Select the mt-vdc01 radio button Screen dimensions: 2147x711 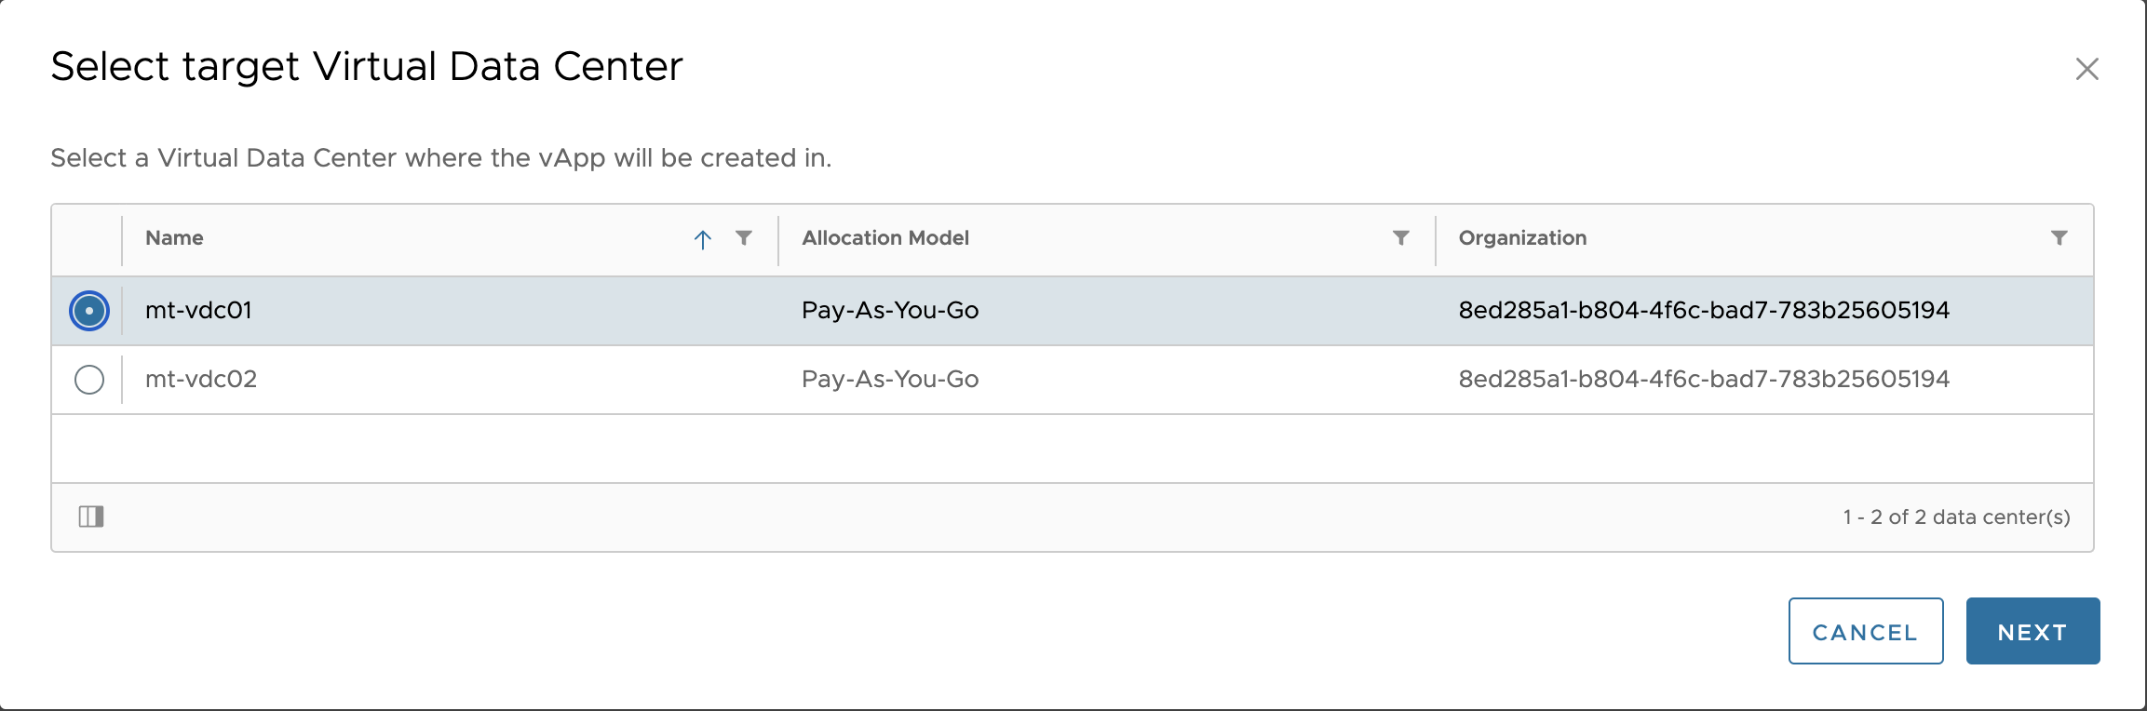(89, 311)
